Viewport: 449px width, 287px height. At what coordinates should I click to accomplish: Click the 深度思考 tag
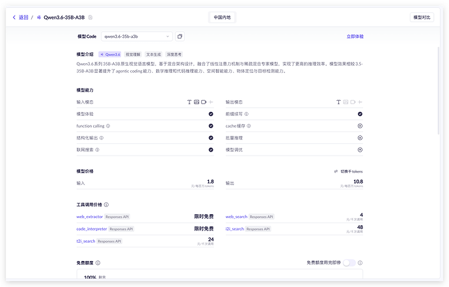pyautogui.click(x=174, y=55)
